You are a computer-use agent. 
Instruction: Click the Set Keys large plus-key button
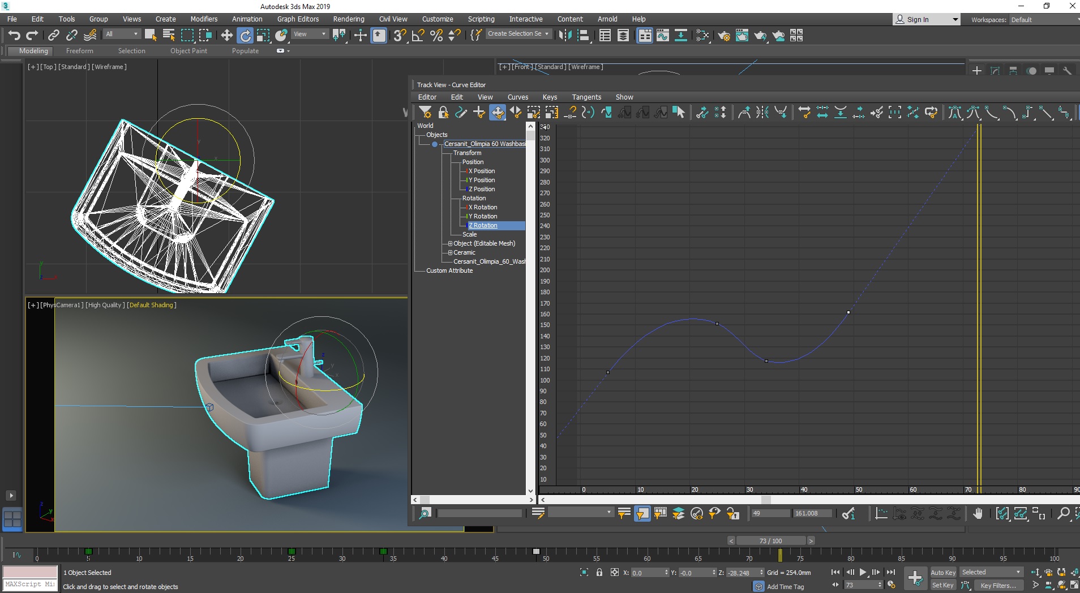915,578
